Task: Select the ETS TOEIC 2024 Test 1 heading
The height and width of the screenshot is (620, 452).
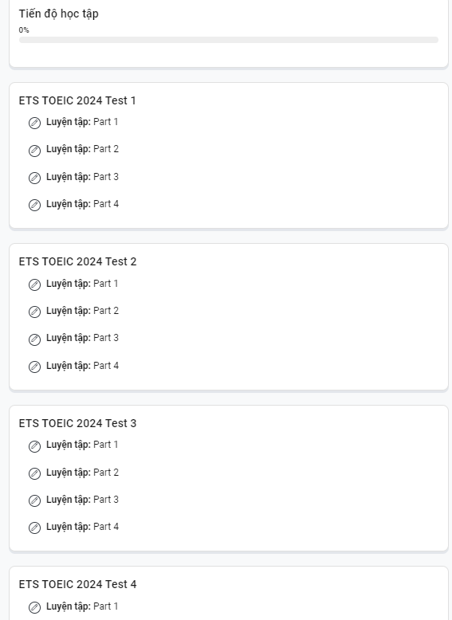Action: click(x=77, y=100)
